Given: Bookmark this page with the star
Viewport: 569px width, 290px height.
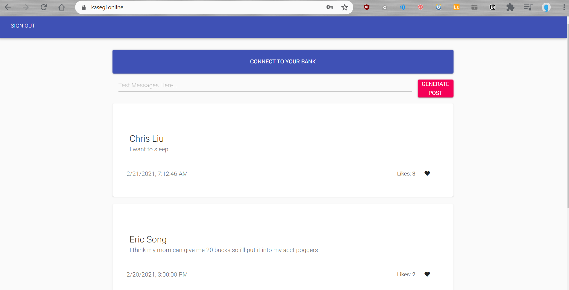Looking at the screenshot, I should pyautogui.click(x=345, y=7).
